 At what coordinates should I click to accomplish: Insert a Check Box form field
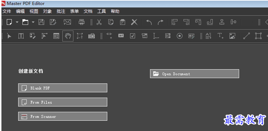[x=133, y=36]
